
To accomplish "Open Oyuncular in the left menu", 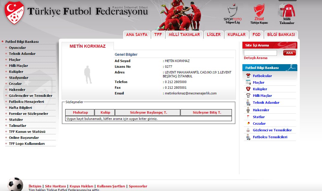I will click(x=17, y=48).
